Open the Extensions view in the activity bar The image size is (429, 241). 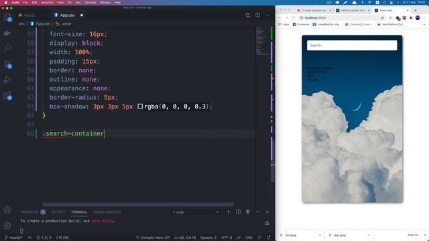click(x=7, y=96)
